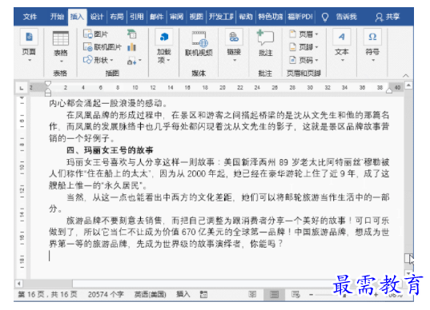Open the 表格 table dropdown
This screenshot has height=310, width=430.
(x=61, y=46)
